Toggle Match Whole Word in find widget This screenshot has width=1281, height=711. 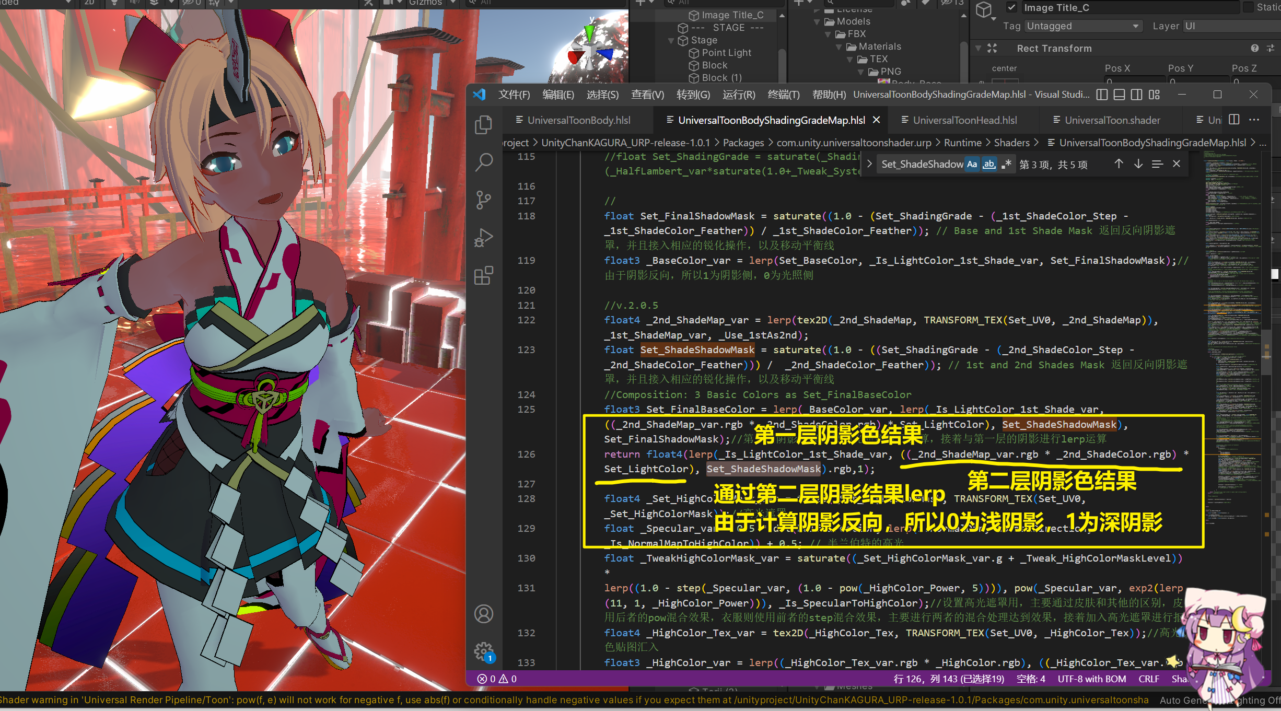pos(989,164)
